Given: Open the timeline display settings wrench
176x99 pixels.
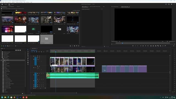Looking at the screenshot, I should tap(41, 52).
